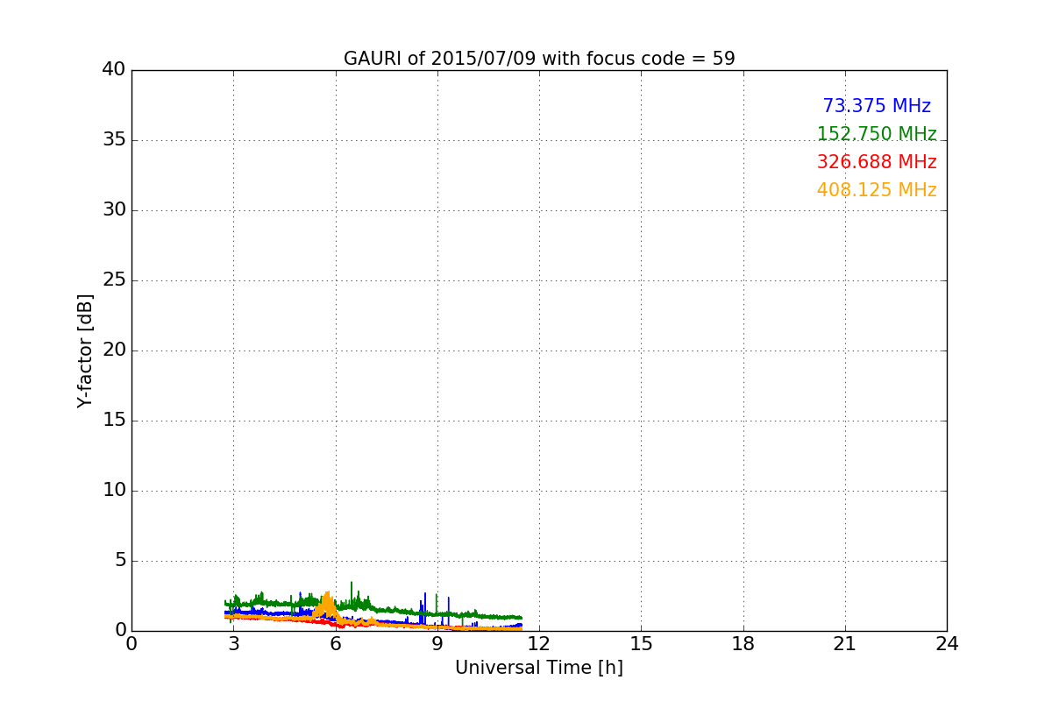The height and width of the screenshot is (701, 1052).
Task: Click the y-axis tick label 25
Action: (114, 280)
